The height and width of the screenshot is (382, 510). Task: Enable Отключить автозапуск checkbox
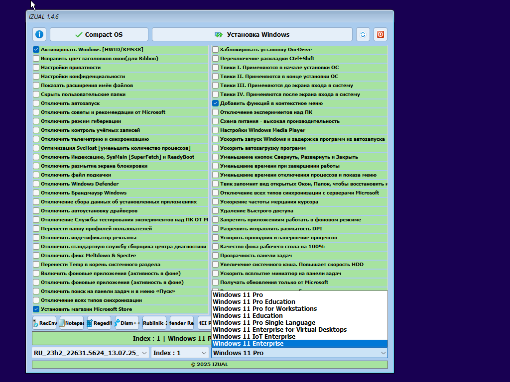[36, 103]
